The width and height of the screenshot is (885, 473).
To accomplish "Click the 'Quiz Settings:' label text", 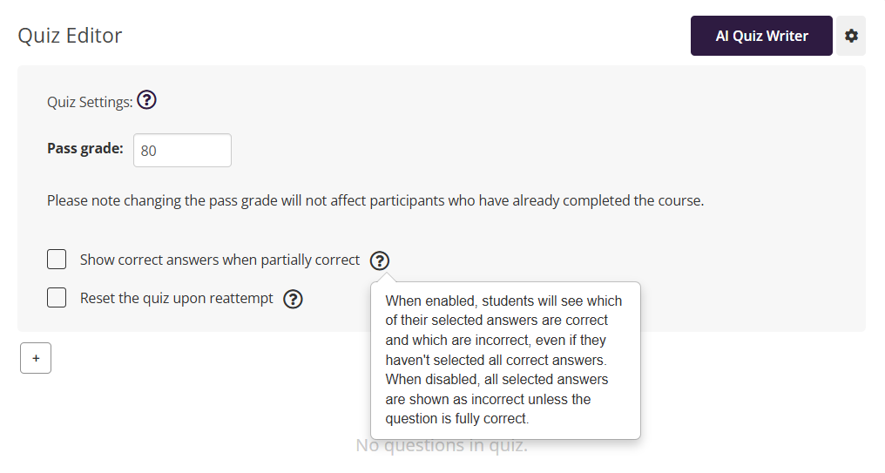I will 90,102.
